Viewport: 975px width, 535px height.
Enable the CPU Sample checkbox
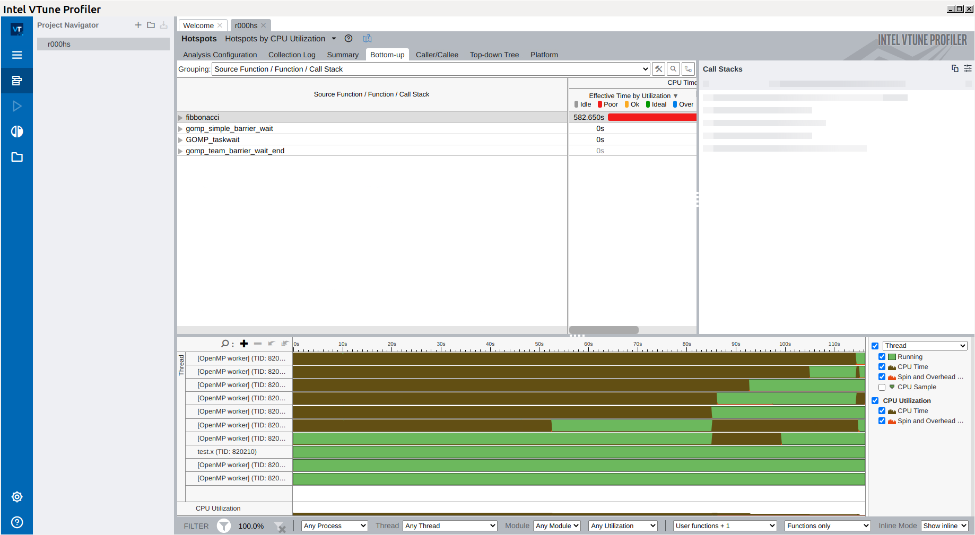click(882, 387)
